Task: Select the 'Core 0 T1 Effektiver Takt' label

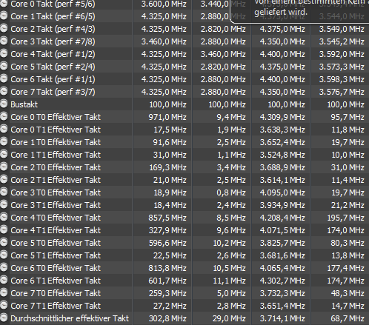Action: 56,130
